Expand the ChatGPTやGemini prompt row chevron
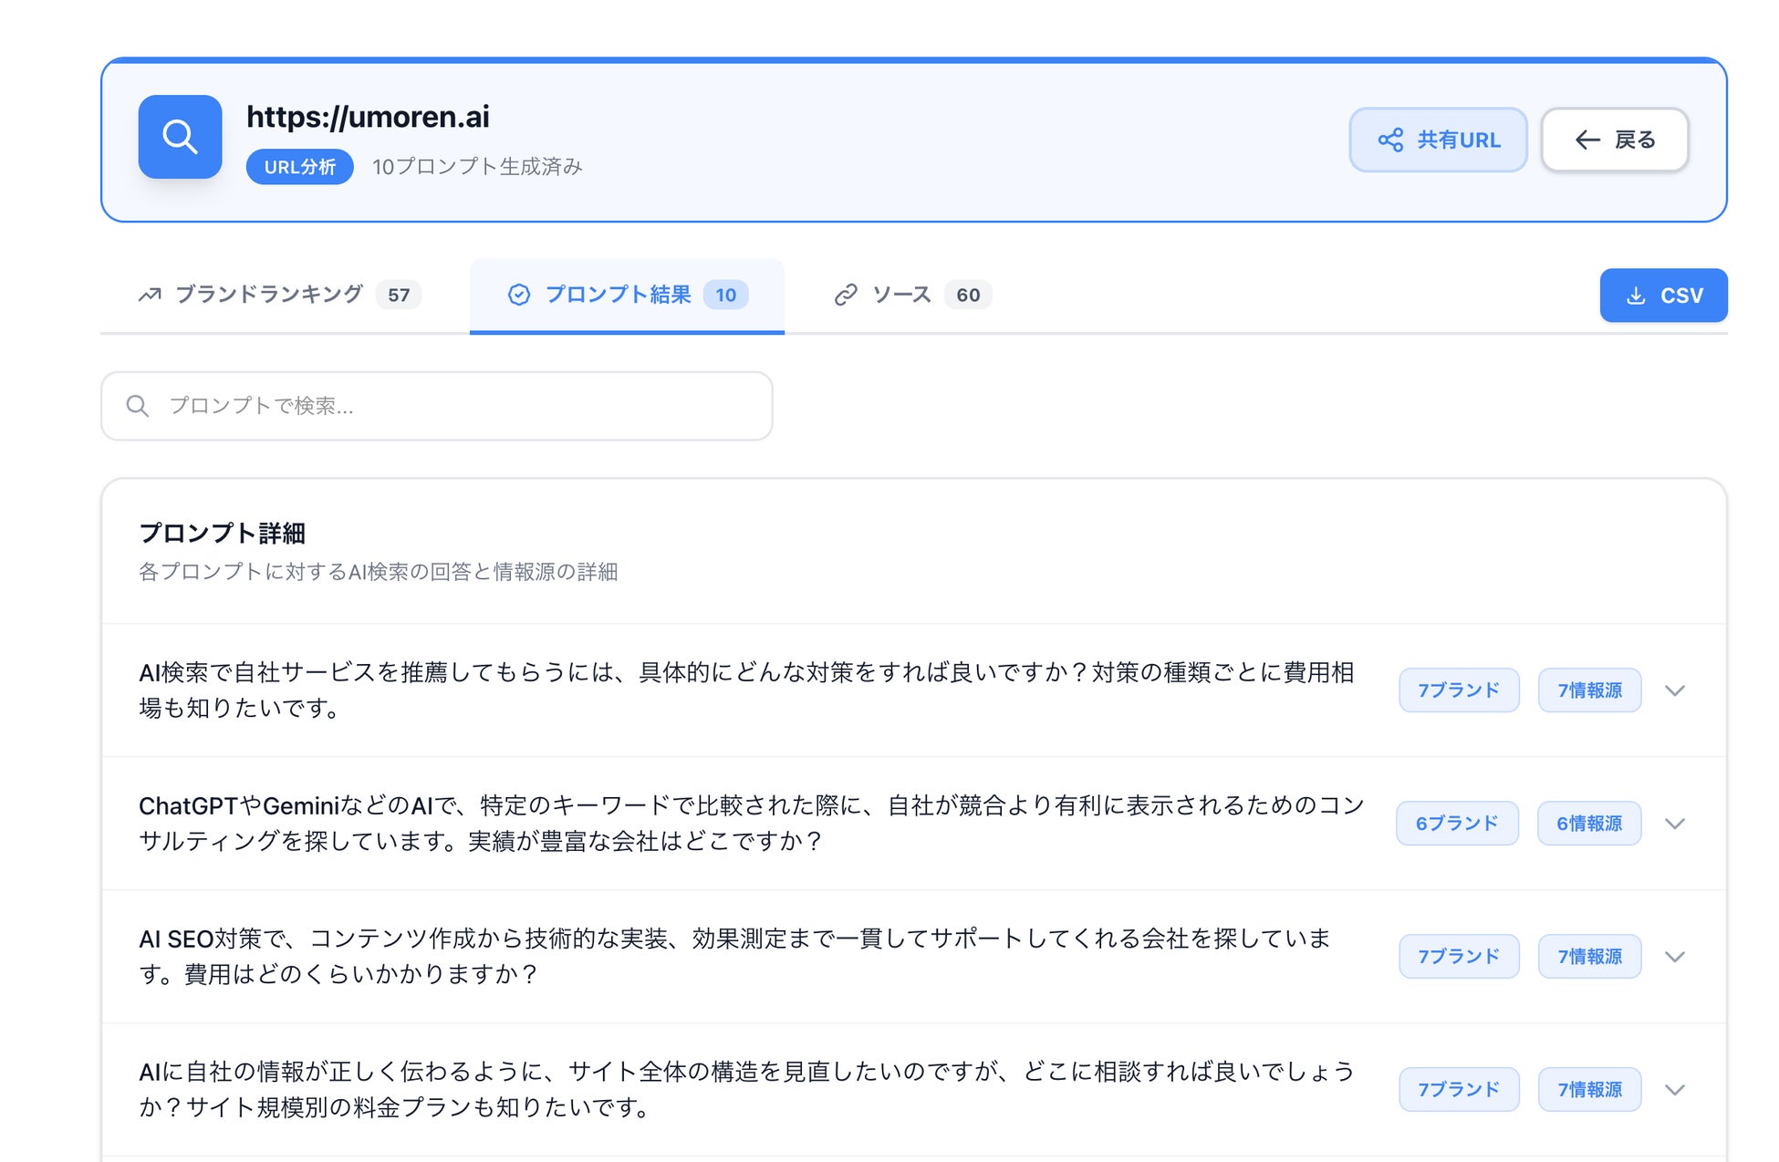The height and width of the screenshot is (1162, 1779). 1674,824
